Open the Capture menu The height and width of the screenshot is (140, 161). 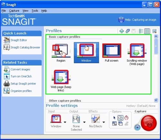[14, 11]
